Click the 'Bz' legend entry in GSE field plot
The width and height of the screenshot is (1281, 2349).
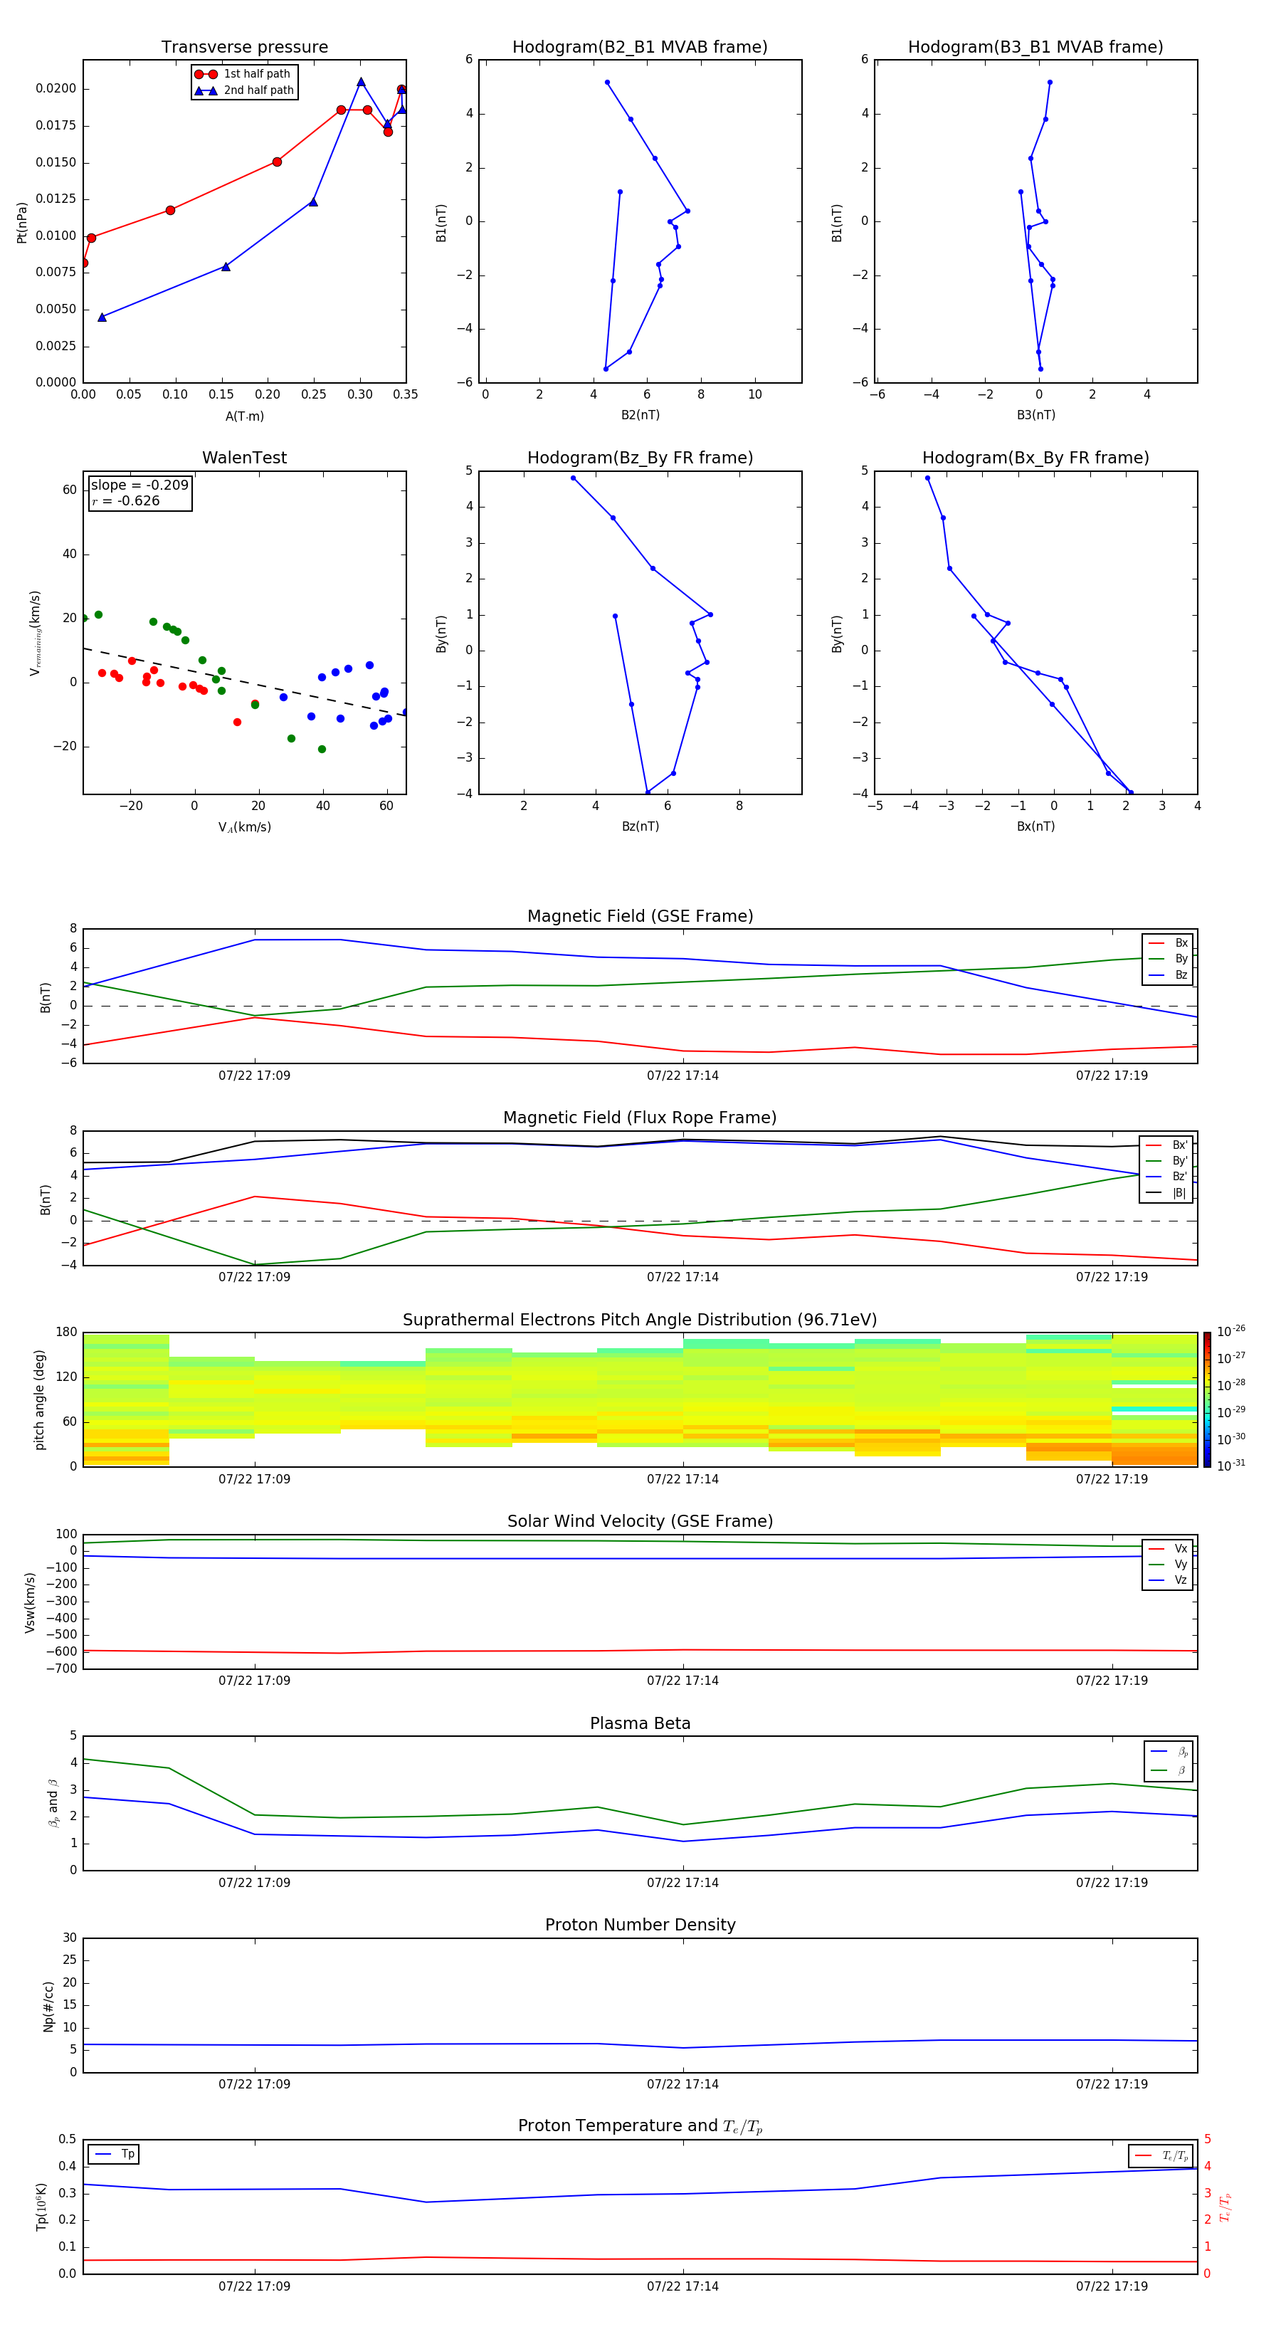[x=1168, y=974]
